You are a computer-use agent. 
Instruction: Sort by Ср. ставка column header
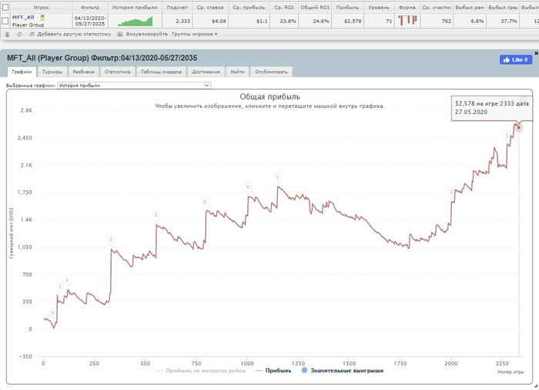point(210,7)
